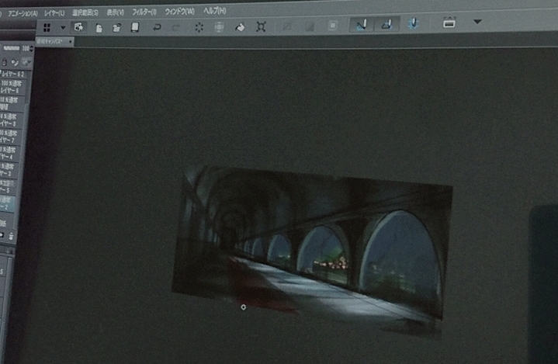558x364 pixels.
Task: Select layer レイヤー 5
Action: point(9,186)
